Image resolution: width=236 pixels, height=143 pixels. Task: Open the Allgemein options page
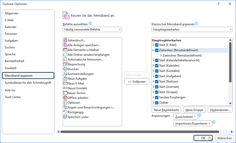click(28, 13)
